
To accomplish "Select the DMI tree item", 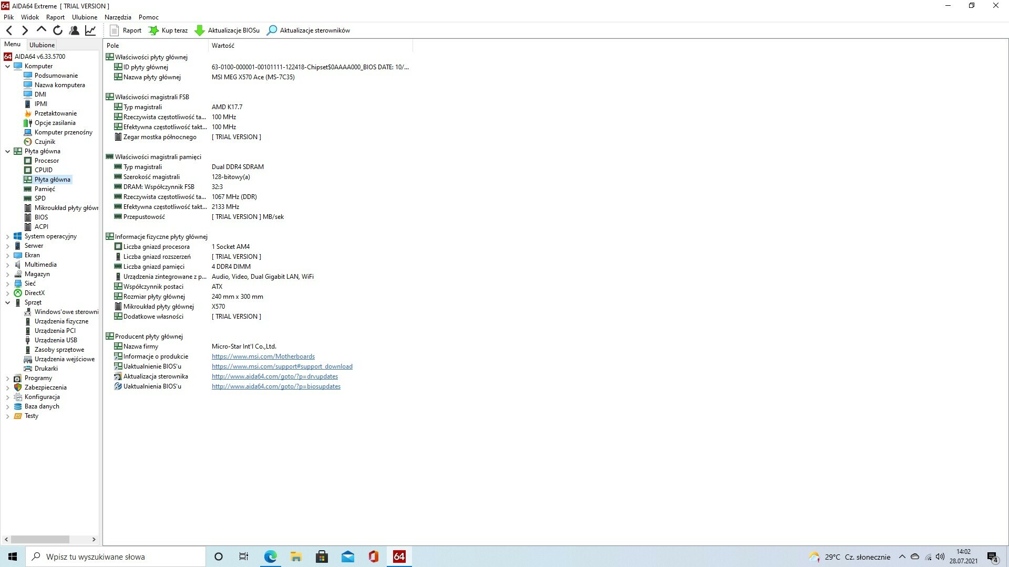I will (x=40, y=94).
